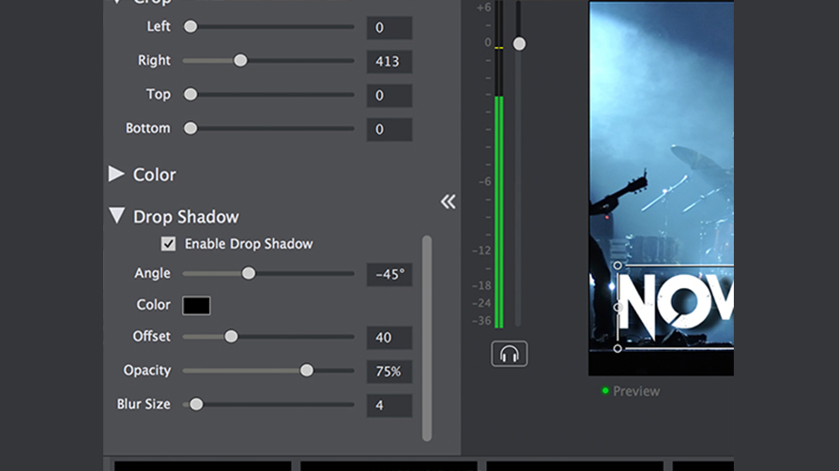Click the properties panel vertical scrollbar
839x471 pixels.
coord(426,339)
